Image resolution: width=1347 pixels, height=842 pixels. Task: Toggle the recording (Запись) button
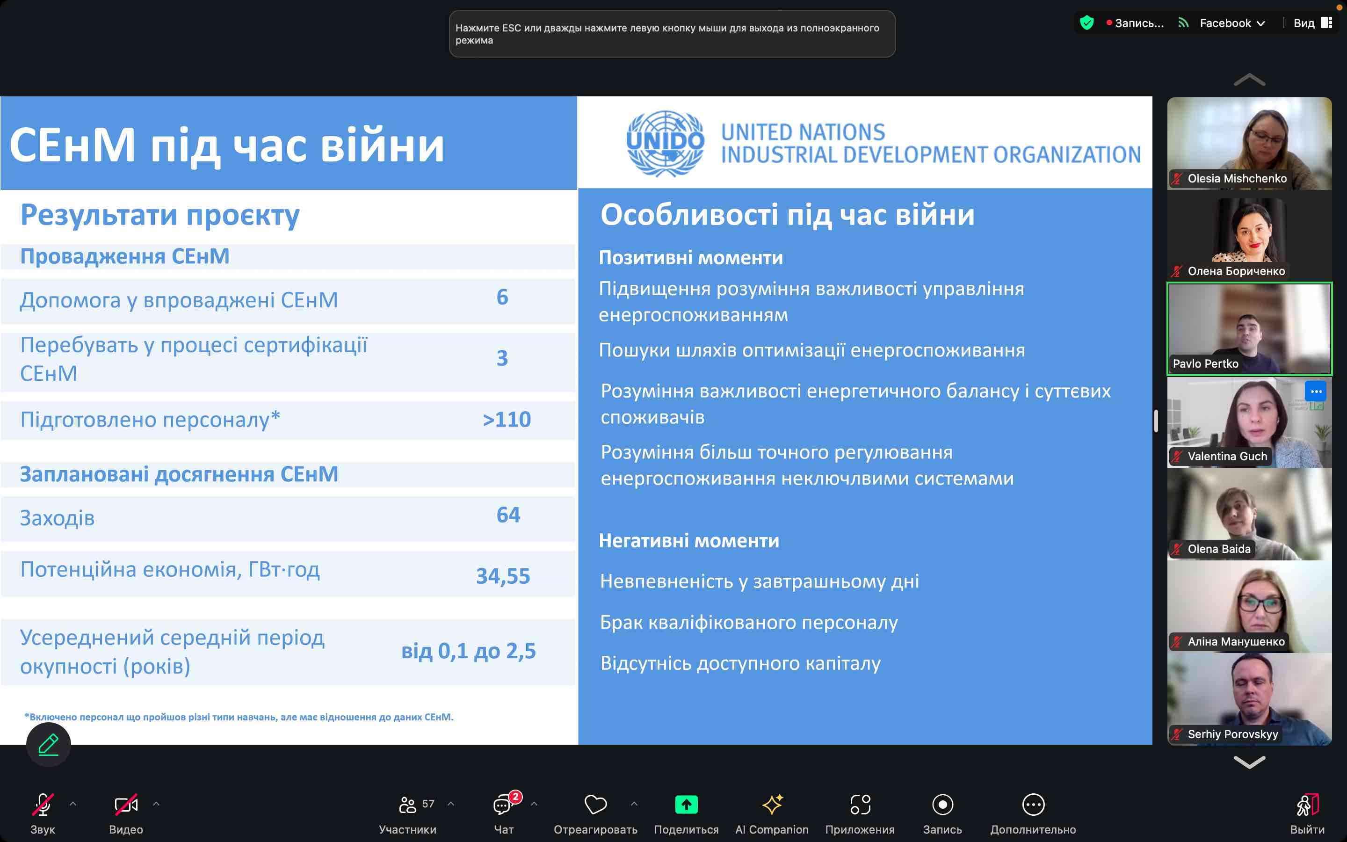click(942, 804)
